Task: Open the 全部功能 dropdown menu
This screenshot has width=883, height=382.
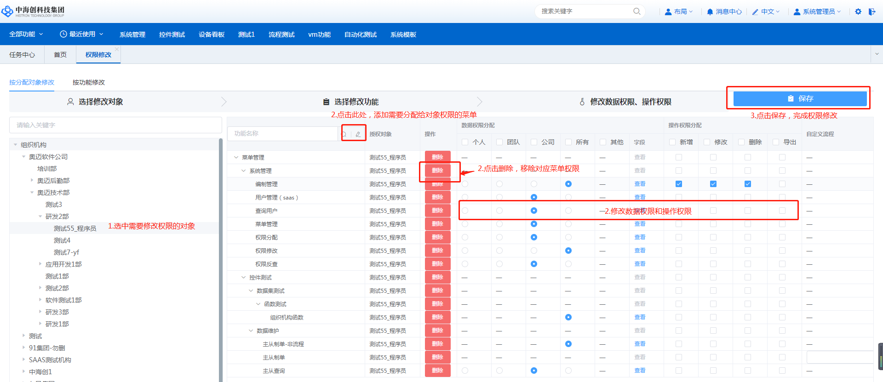Action: [26, 34]
